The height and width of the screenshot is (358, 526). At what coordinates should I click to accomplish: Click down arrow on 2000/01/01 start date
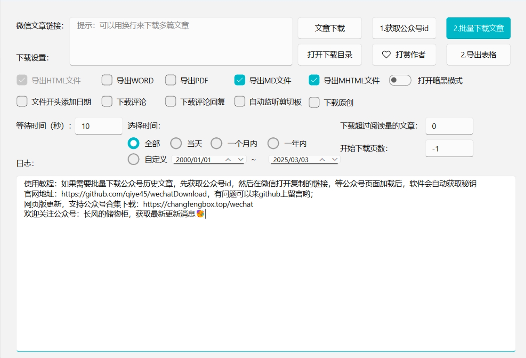coord(241,160)
